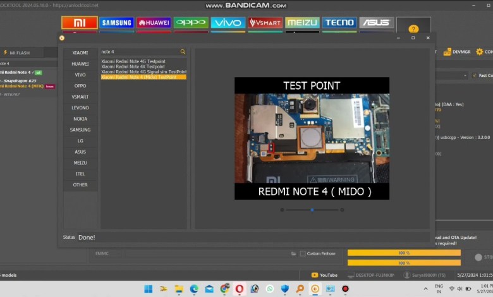Select LEVONO brand in test point sidebar
The width and height of the screenshot is (493, 297).
pyautogui.click(x=80, y=108)
